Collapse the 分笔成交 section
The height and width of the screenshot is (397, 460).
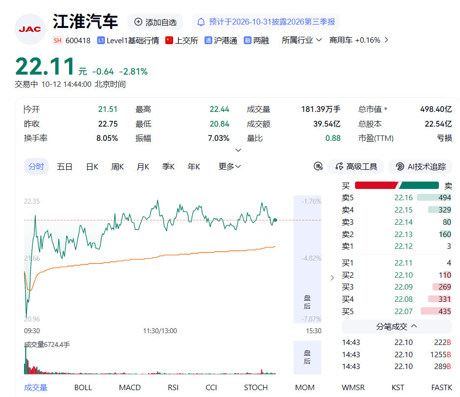pos(397,326)
